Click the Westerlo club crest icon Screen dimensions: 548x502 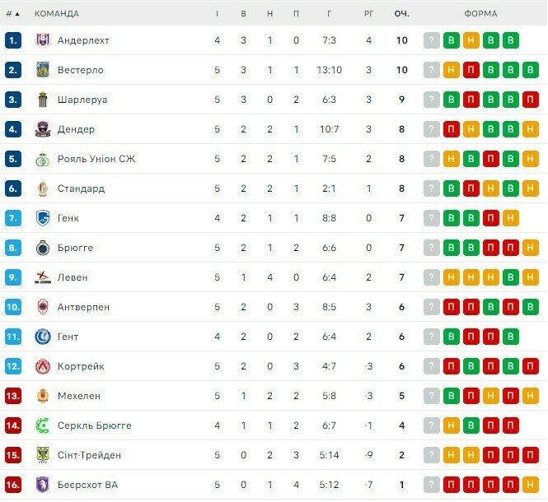[x=43, y=70]
